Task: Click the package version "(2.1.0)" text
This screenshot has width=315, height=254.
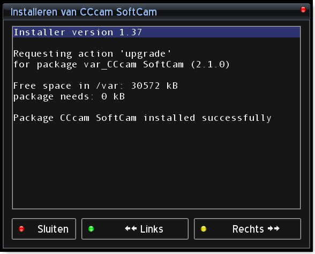Action: pyautogui.click(x=210, y=65)
